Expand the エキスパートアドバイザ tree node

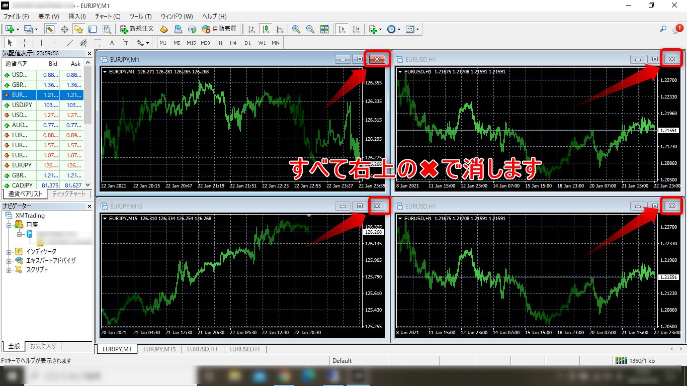(9, 261)
